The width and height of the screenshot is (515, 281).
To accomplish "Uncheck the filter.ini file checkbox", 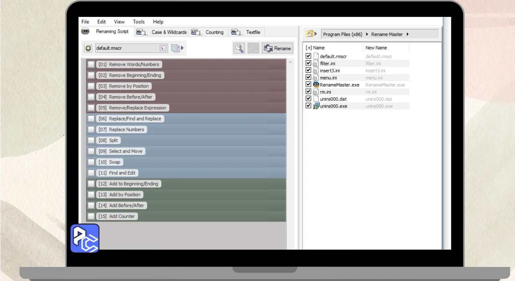I will (x=308, y=63).
